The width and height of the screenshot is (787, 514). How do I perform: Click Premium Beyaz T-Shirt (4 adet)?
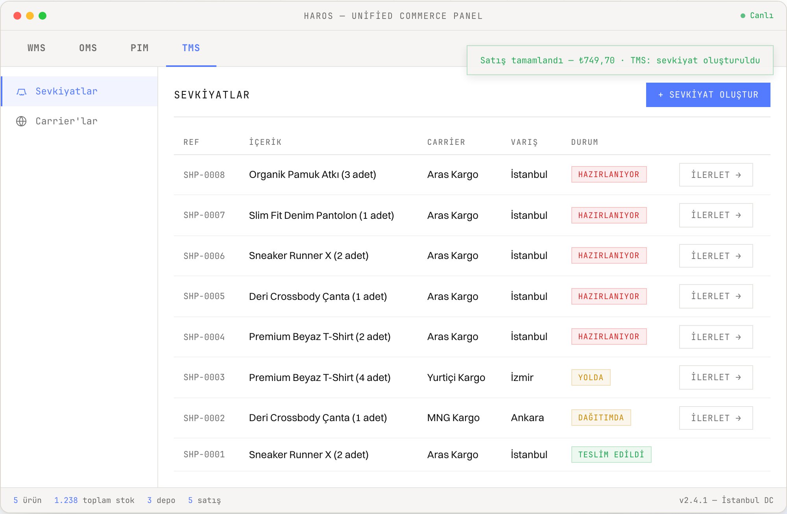[x=320, y=377]
